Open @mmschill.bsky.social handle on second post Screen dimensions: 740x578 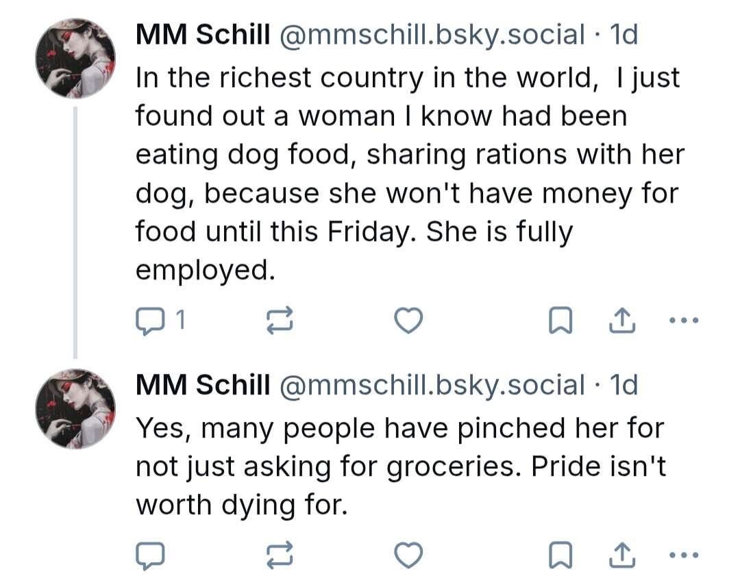pyautogui.click(x=432, y=386)
